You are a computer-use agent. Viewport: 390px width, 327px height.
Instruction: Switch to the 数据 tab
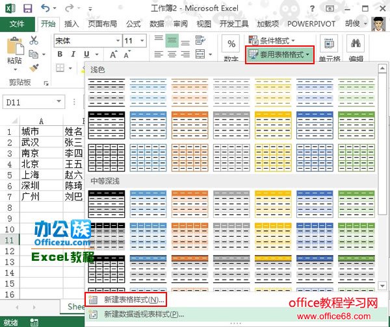tap(157, 24)
